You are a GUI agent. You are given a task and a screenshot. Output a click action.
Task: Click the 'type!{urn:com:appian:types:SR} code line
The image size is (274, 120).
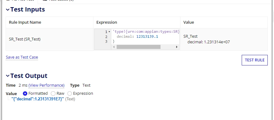[146, 32]
